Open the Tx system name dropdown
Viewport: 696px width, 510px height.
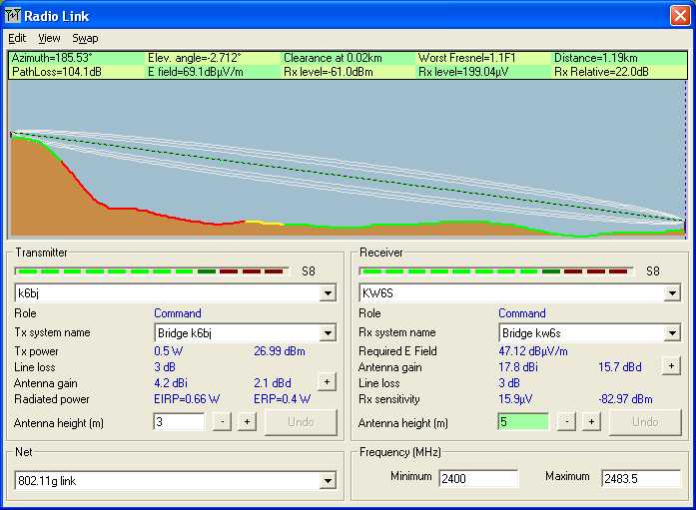coord(327,333)
